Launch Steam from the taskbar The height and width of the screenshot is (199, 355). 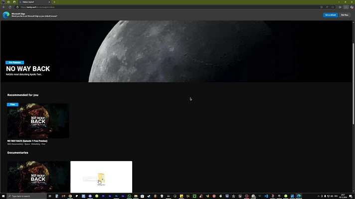(x=149, y=196)
